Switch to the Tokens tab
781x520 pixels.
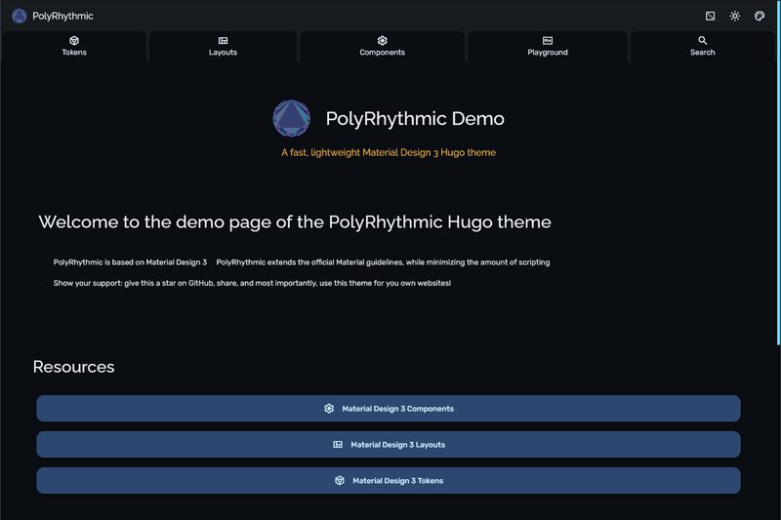[x=74, y=46]
